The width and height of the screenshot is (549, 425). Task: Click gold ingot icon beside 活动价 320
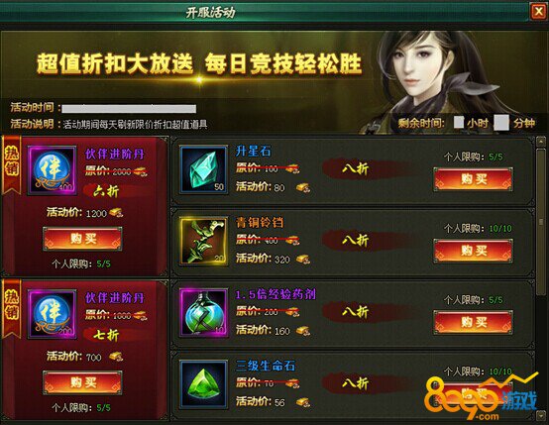point(303,259)
